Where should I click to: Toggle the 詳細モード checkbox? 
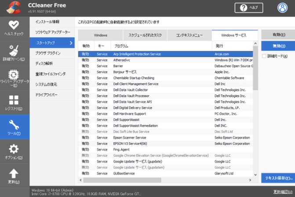click(264, 56)
